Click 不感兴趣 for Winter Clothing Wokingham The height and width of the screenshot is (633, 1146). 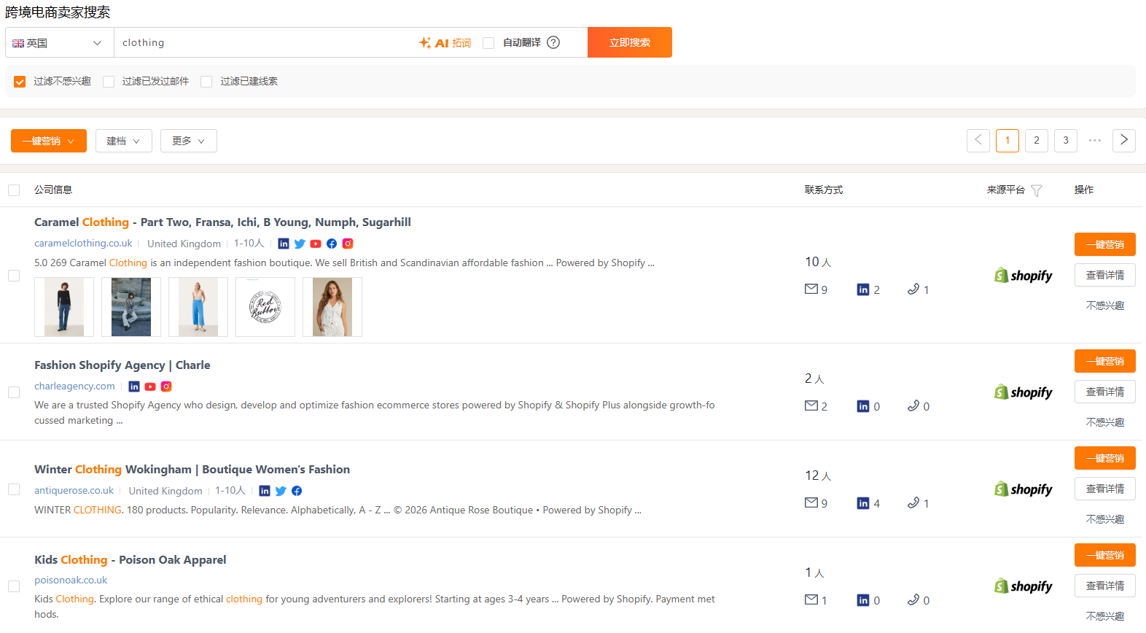(1105, 519)
